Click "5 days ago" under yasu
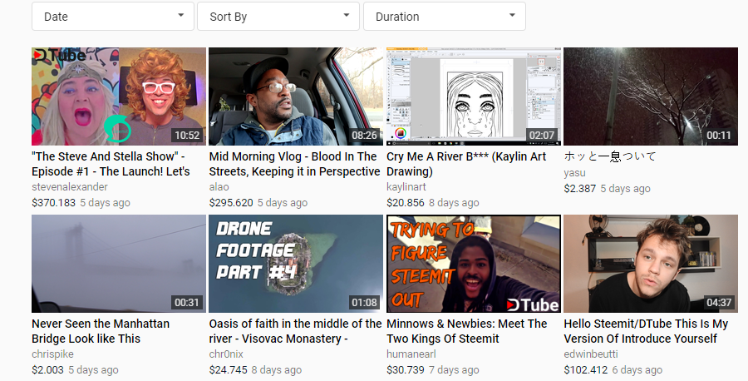 pyautogui.click(x=625, y=189)
